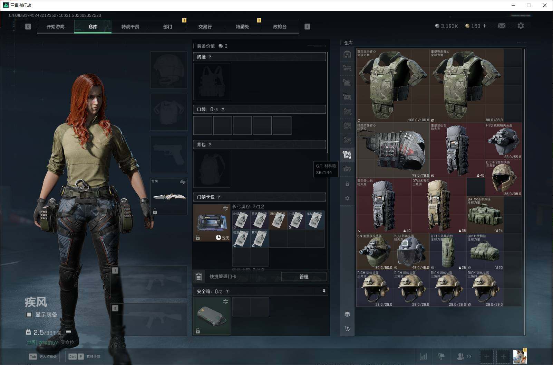Open the 特战干员 tab
Screen dimensions: 553x365
(x=130, y=27)
